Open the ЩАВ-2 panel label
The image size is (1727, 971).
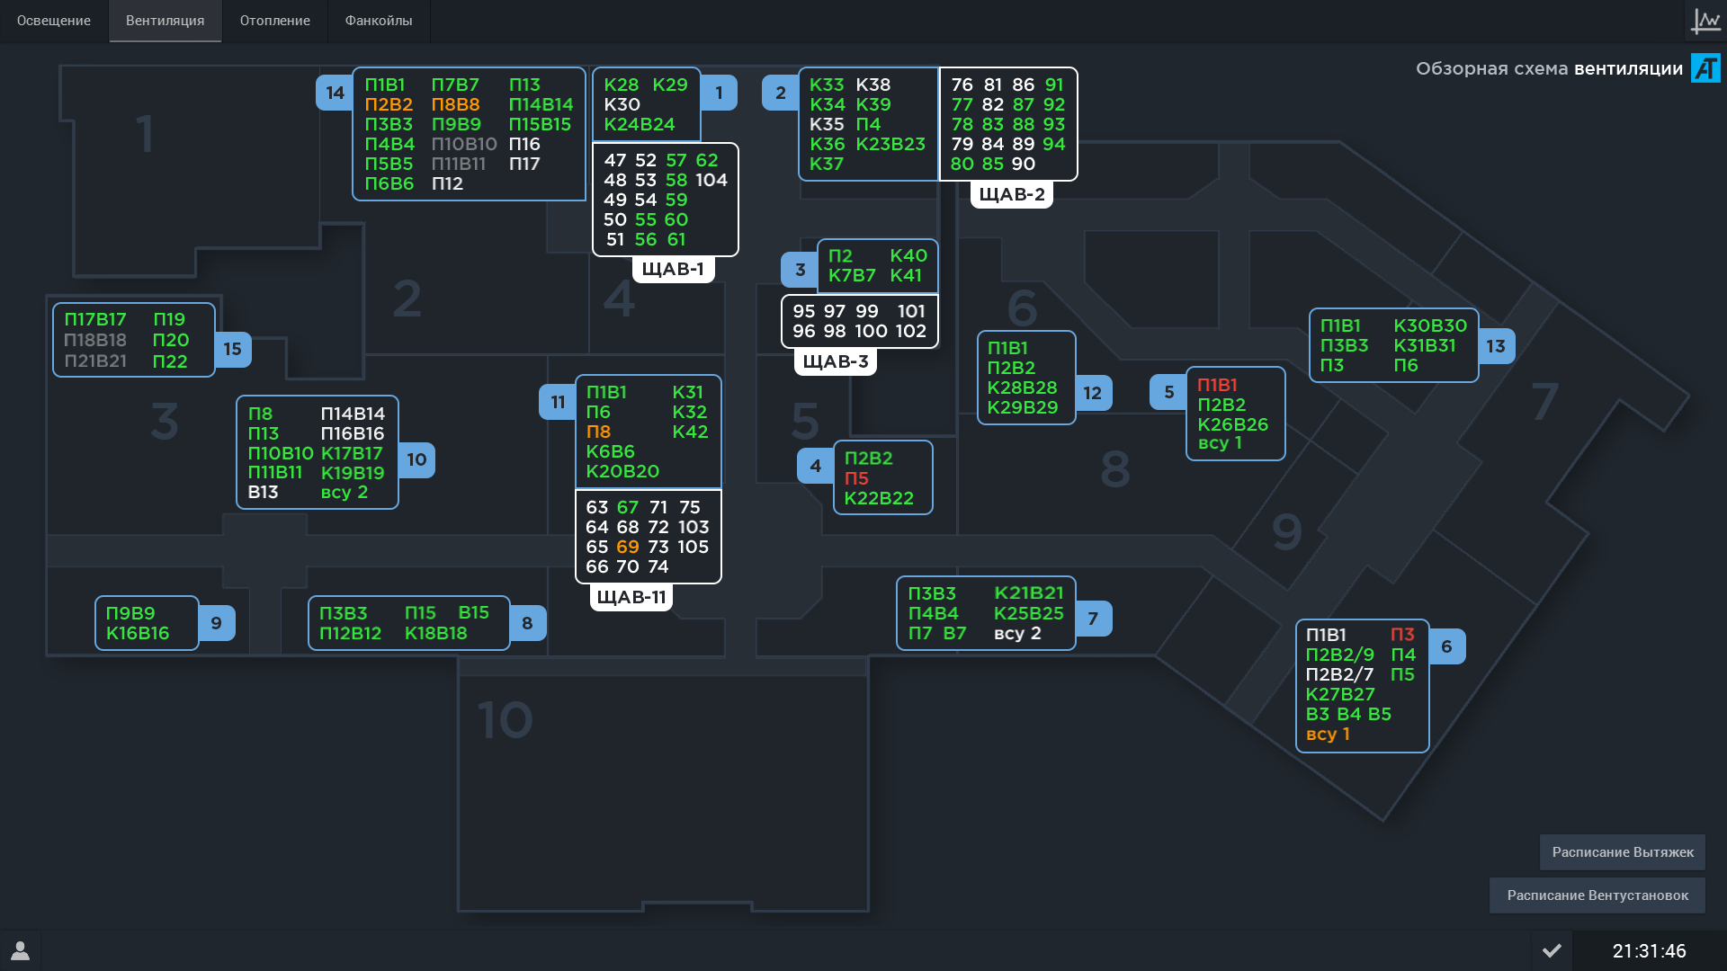(x=1012, y=194)
